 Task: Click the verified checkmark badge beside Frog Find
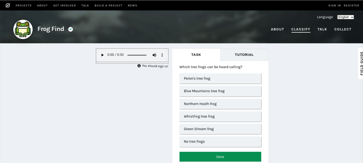coord(71,29)
